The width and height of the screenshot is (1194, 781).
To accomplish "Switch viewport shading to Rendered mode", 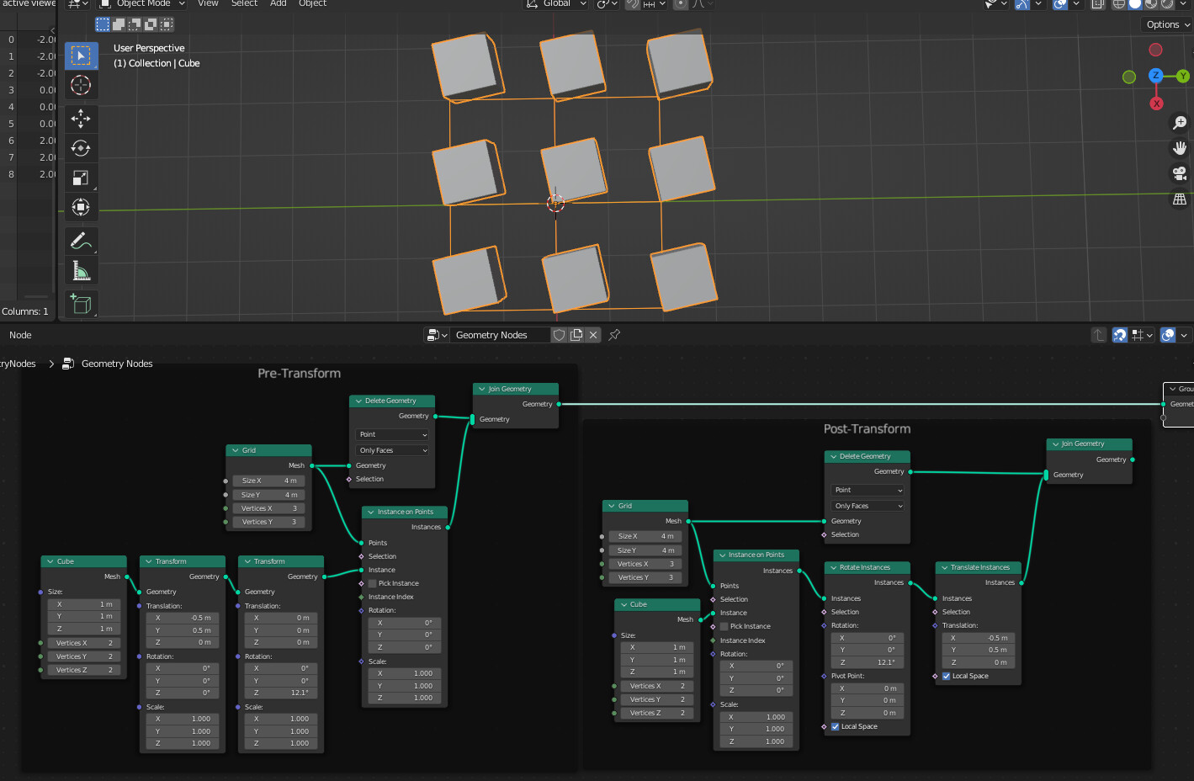I will click(x=1166, y=4).
